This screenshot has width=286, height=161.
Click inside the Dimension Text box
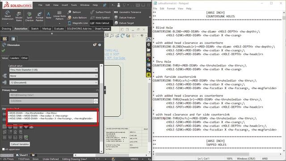pyautogui.click(x=52, y=117)
